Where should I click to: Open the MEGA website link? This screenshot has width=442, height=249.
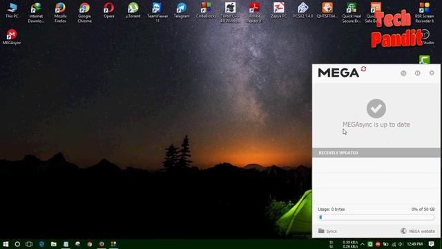[x=417, y=231]
